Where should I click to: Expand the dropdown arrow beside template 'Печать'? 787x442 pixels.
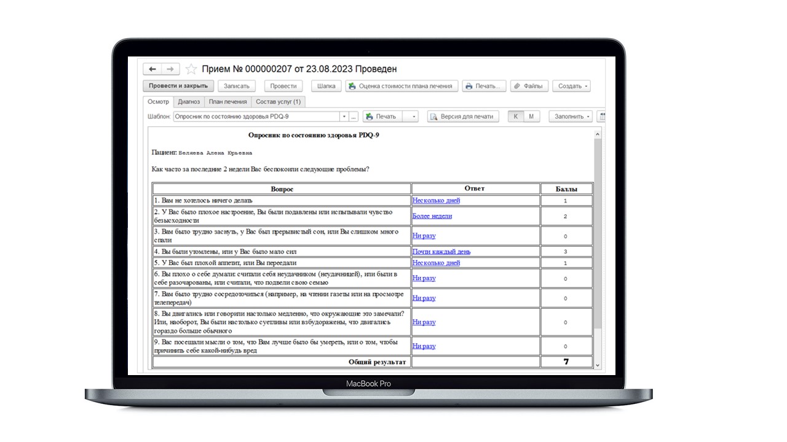(x=414, y=117)
